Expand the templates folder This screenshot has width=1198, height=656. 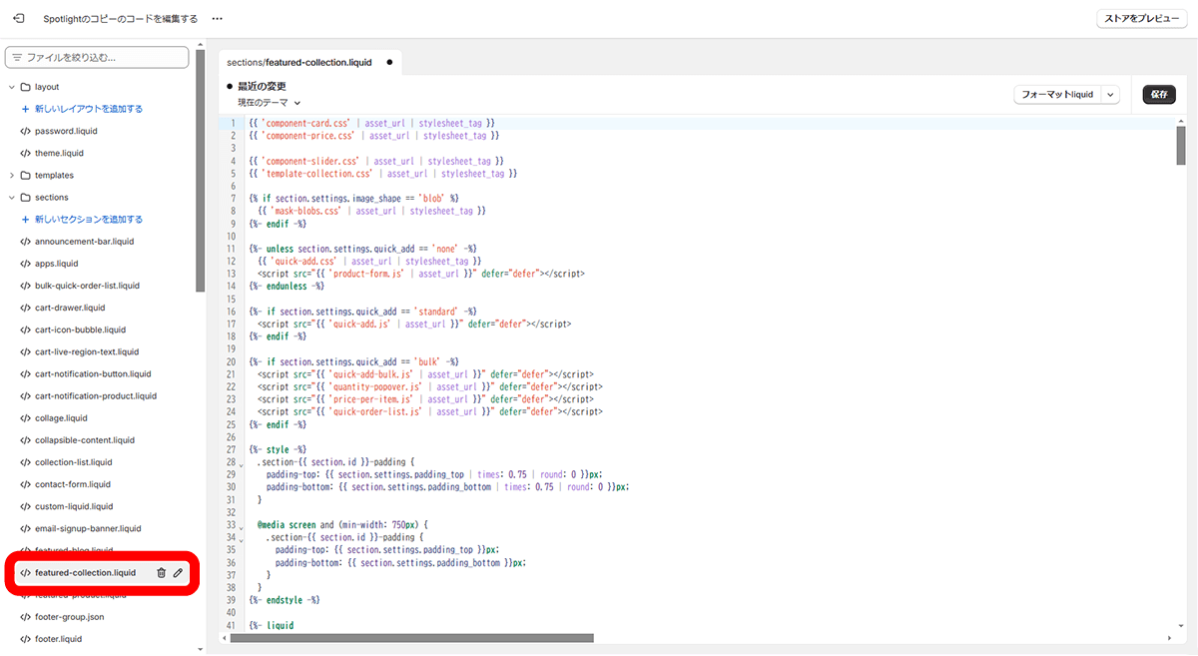tap(12, 176)
